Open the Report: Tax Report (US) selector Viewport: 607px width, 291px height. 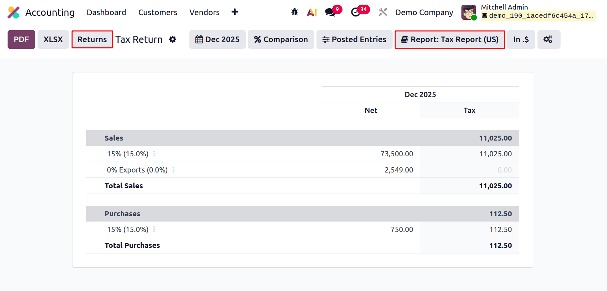[450, 40]
